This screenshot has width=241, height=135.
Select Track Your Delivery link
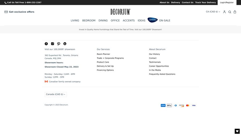pyautogui.click(x=205, y=2)
